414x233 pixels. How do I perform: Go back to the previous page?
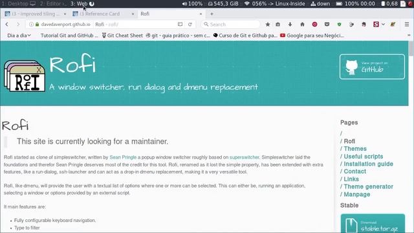(x=7, y=25)
